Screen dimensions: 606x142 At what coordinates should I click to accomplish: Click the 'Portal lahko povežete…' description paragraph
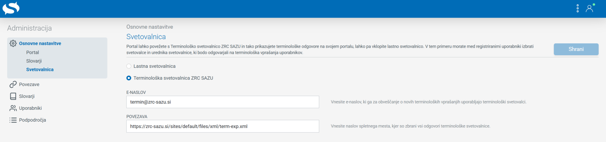click(x=330, y=49)
